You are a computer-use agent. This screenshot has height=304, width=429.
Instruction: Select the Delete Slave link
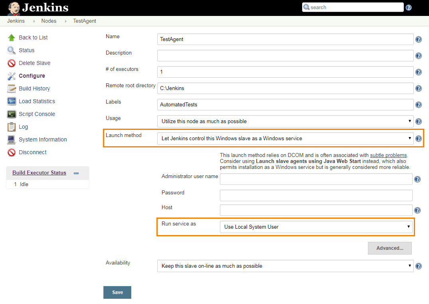pos(34,63)
